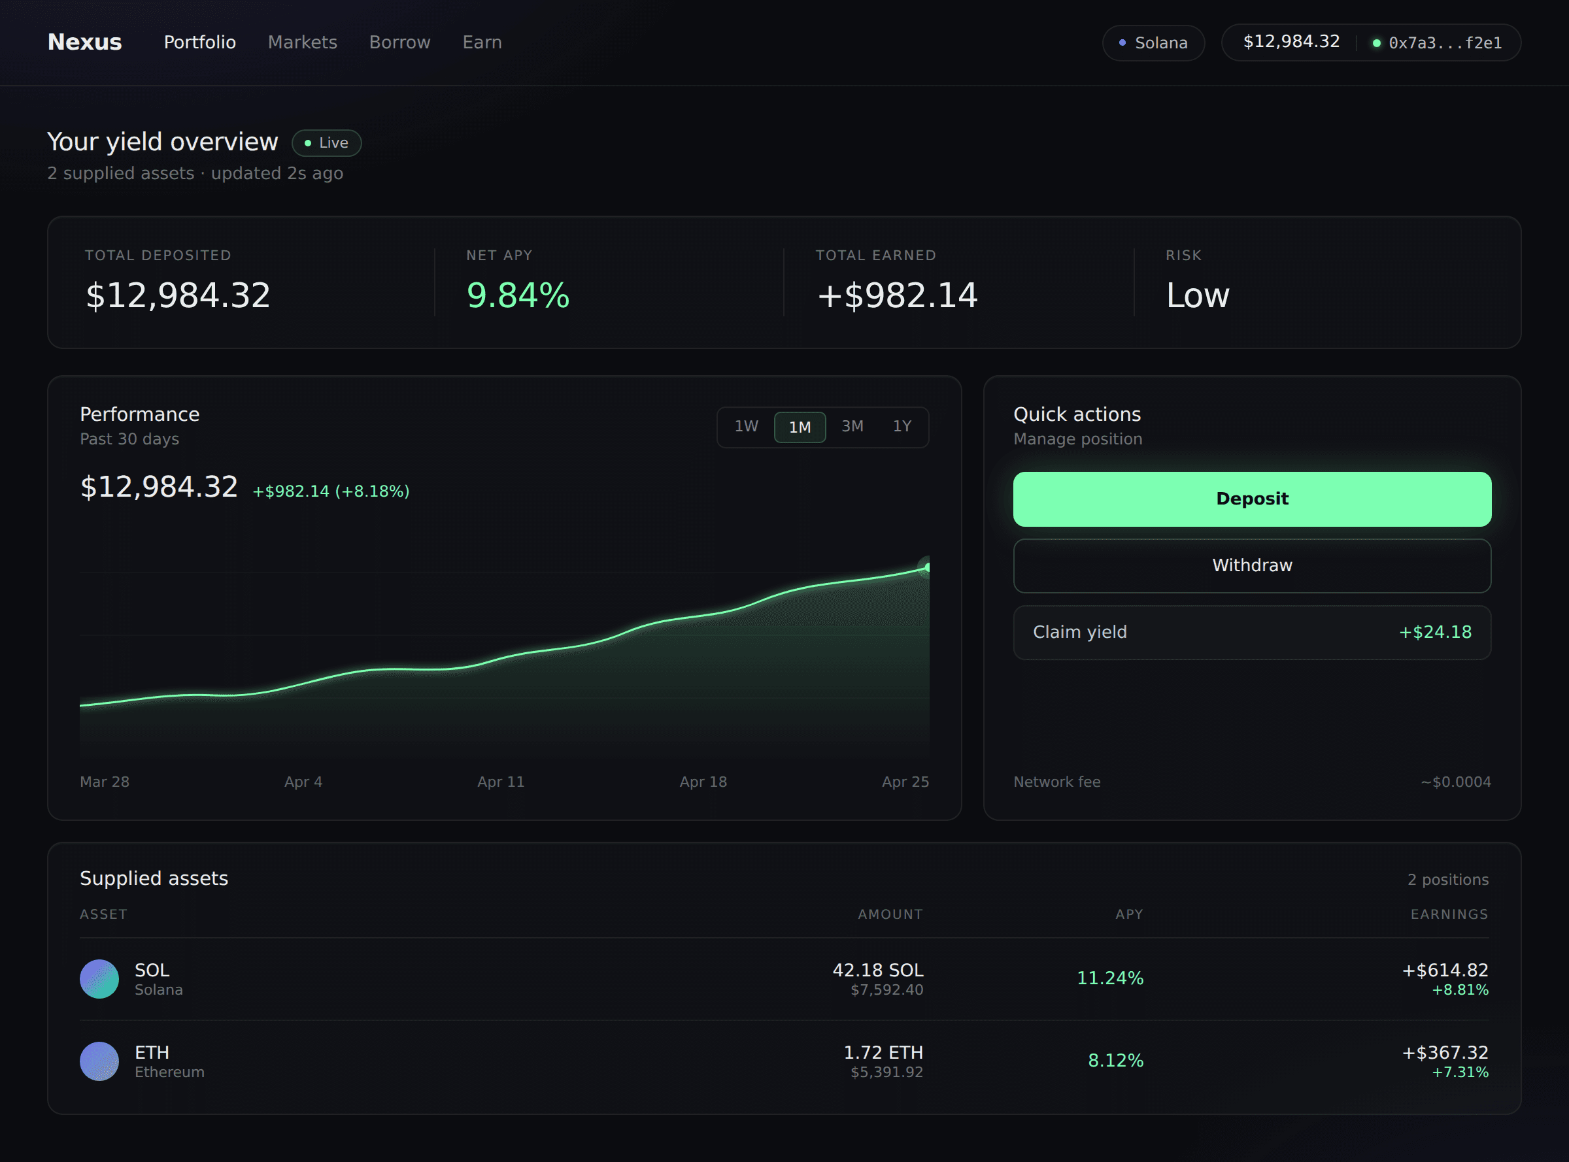The width and height of the screenshot is (1569, 1162).
Task: Open the Portfolio tab
Action: point(200,42)
